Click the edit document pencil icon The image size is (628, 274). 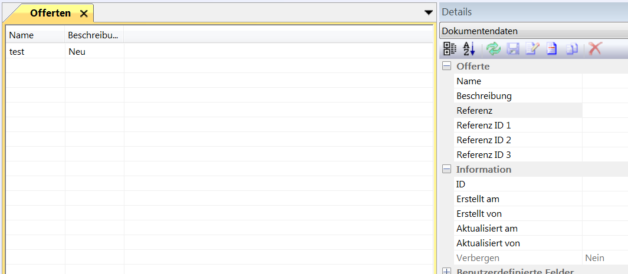(x=532, y=49)
